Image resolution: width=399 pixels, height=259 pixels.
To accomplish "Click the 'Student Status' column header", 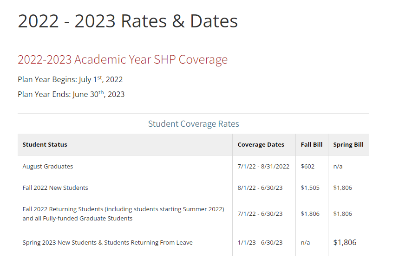I will 45,145.
